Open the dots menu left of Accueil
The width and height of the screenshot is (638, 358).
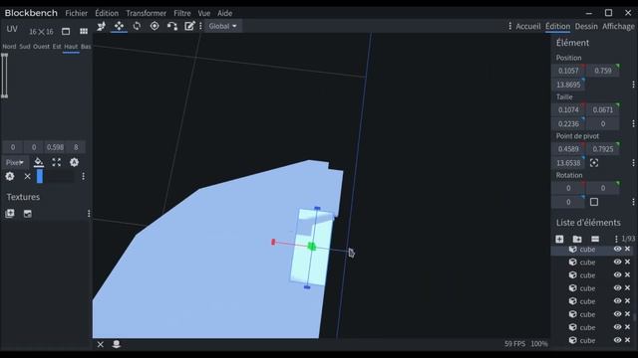pyautogui.click(x=509, y=26)
